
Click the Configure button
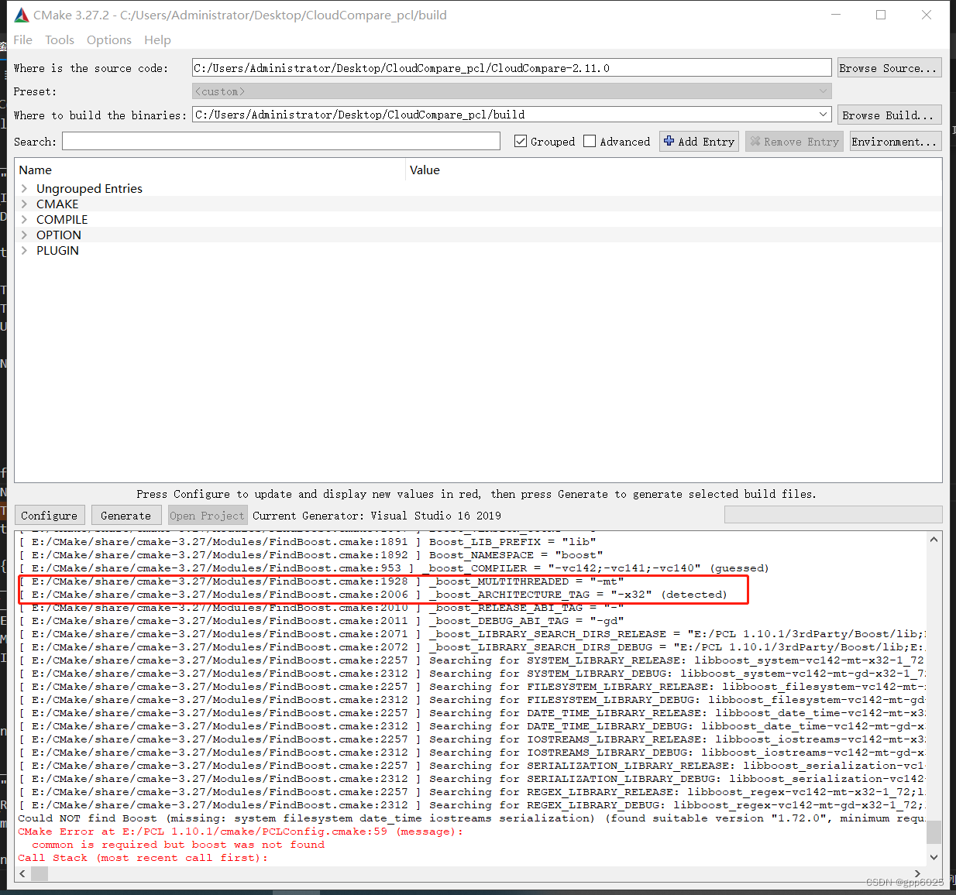(50, 515)
